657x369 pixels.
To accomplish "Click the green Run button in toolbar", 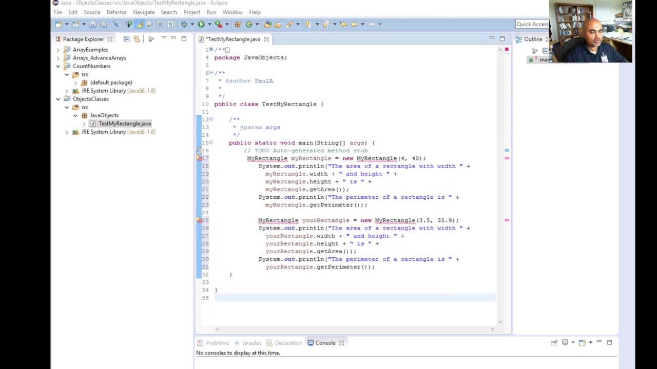I will click(x=201, y=24).
